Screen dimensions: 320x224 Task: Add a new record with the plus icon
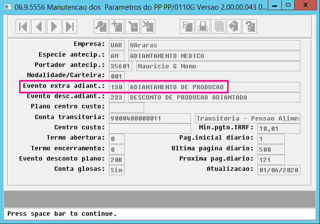(x=117, y=26)
